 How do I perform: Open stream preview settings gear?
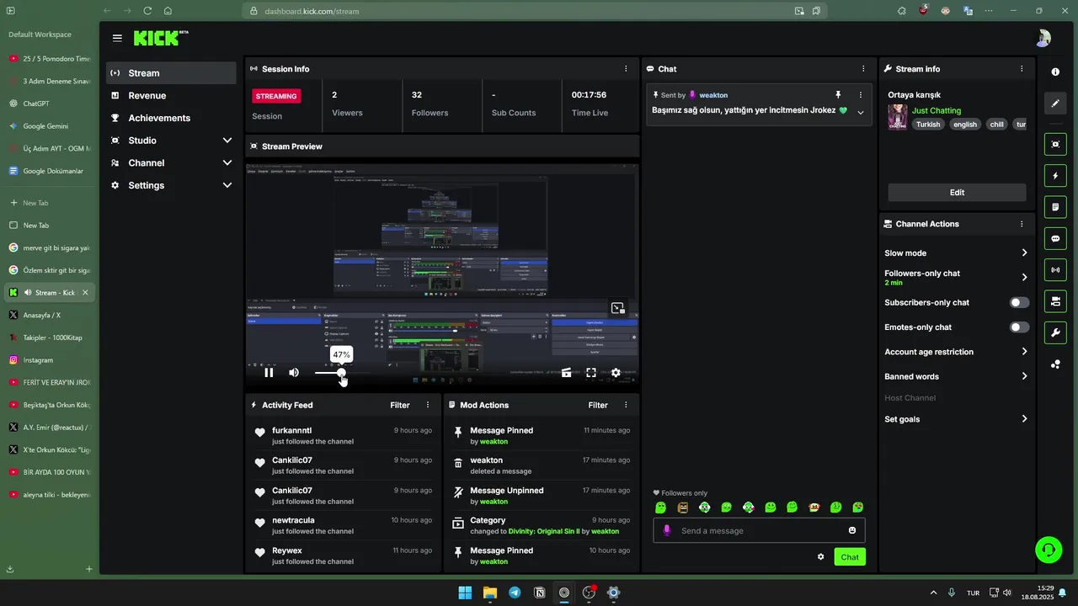[616, 373]
